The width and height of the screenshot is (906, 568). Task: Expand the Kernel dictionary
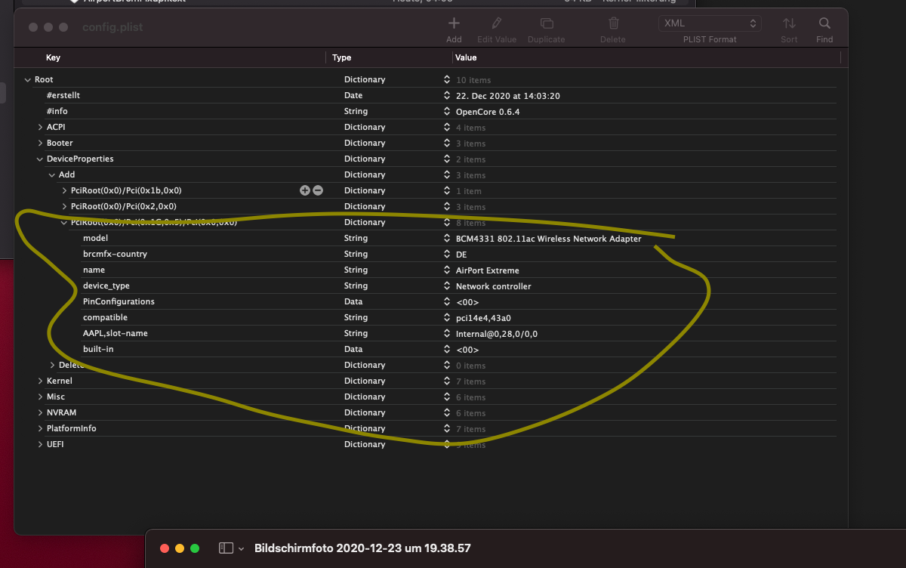click(x=40, y=381)
